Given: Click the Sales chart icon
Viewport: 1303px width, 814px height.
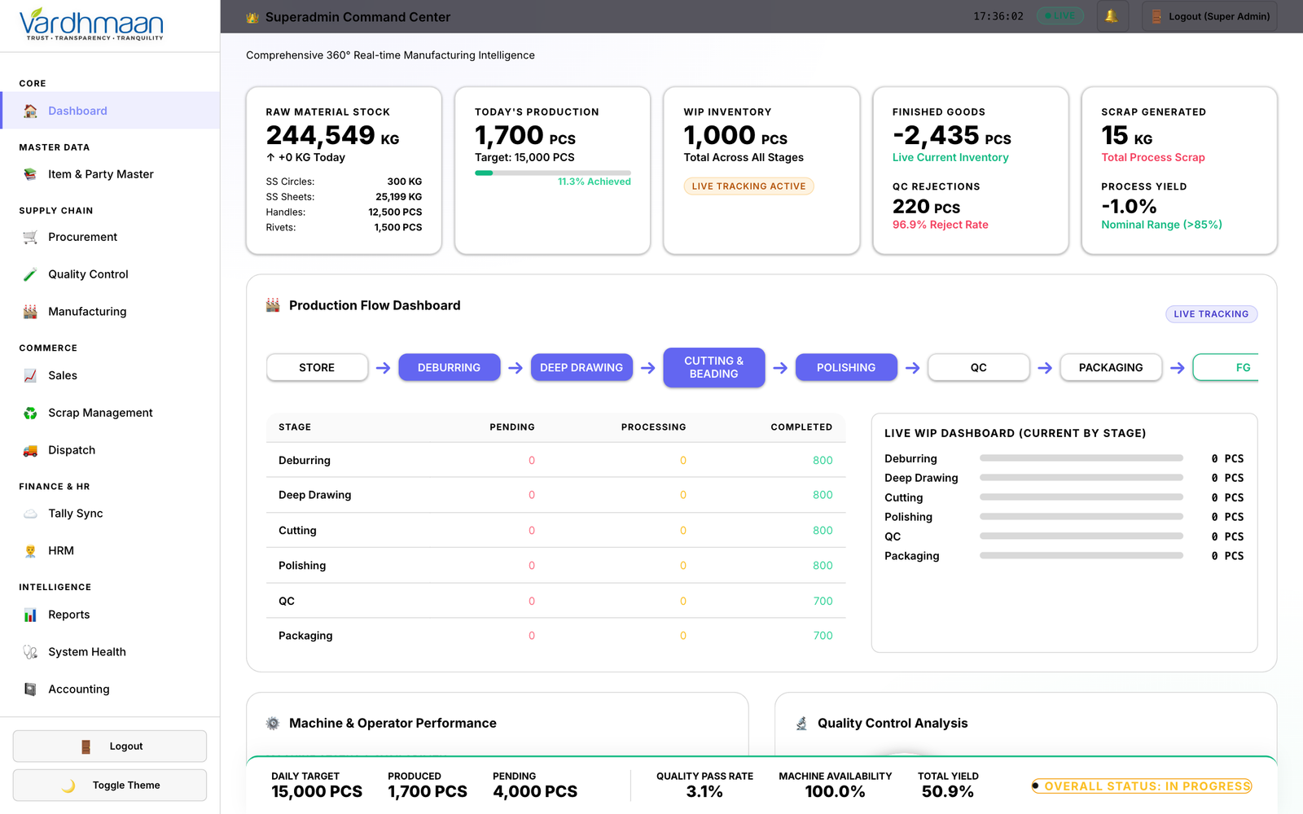Looking at the screenshot, I should 30,375.
